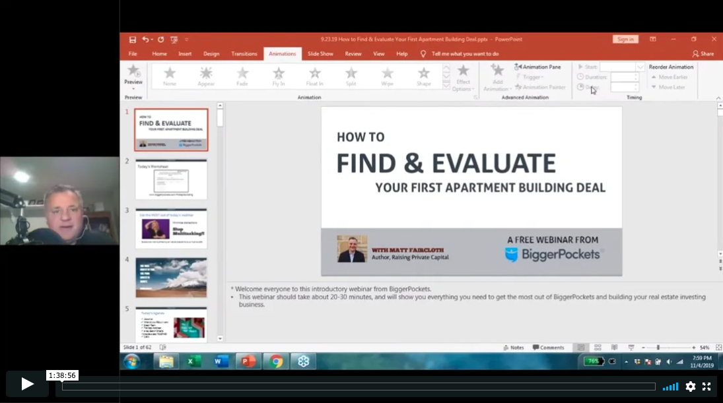This screenshot has height=403, width=723.
Task: Select the Appear animation effect
Action: coord(206,77)
